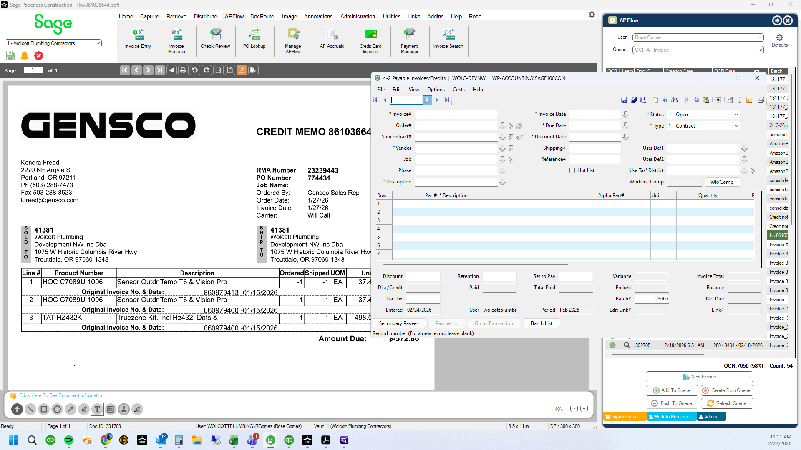
Task: Click the printer icon in Payable Invoices toolbar
Action: pyautogui.click(x=761, y=100)
